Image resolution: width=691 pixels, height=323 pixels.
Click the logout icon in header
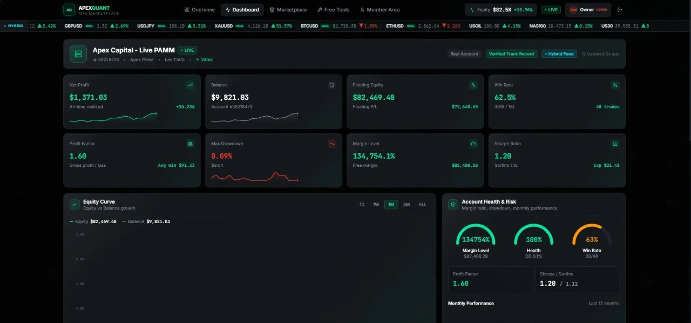[x=620, y=10]
